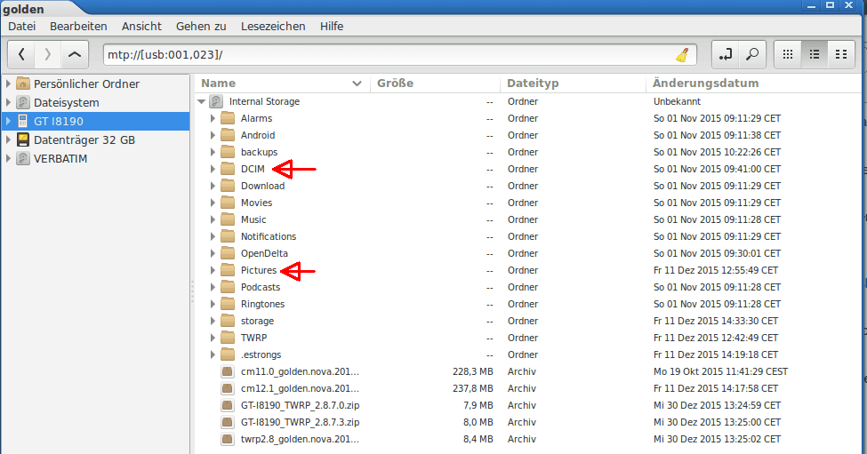The height and width of the screenshot is (454, 867).
Task: Sort by the Name column header
Action: (282, 84)
